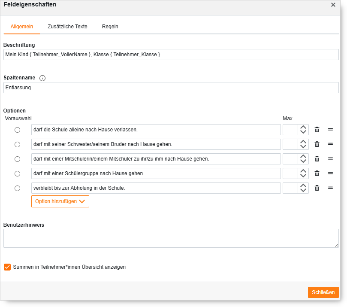Uncheck 'Summen in Teilnehmer*innen Übersicht anzeigen'

tap(7, 267)
